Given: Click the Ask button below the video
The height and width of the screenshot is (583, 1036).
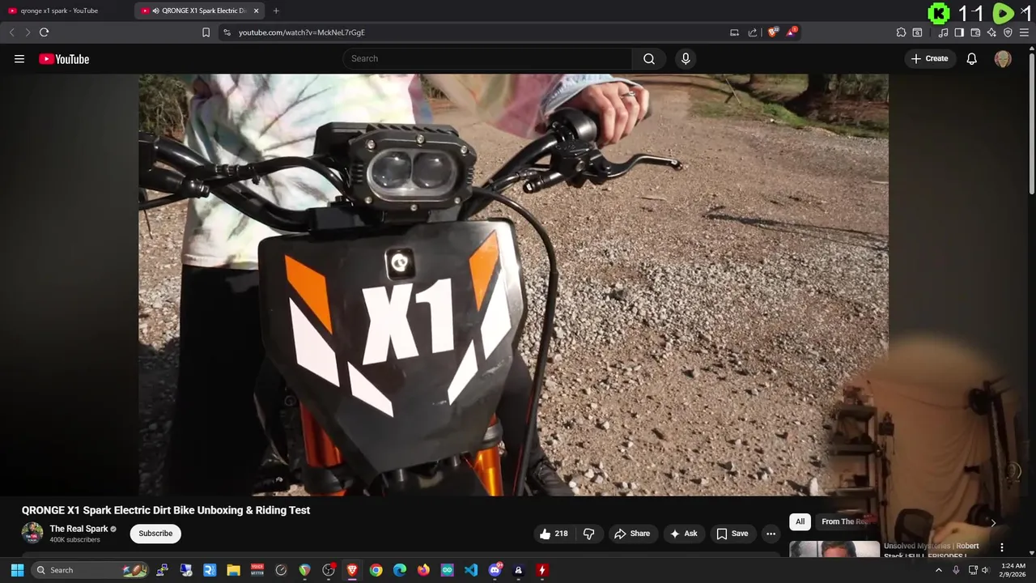Looking at the screenshot, I should (683, 534).
